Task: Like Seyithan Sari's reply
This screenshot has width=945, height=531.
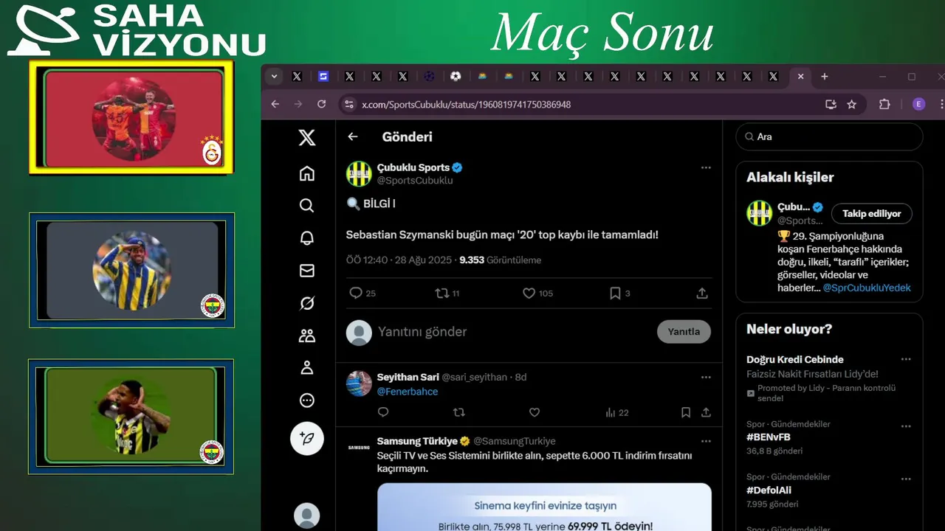Action: point(535,412)
